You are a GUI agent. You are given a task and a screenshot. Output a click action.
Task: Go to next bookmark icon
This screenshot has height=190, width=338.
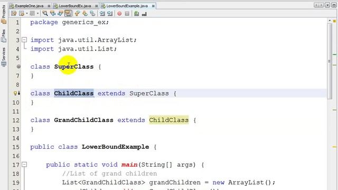(85, 14)
